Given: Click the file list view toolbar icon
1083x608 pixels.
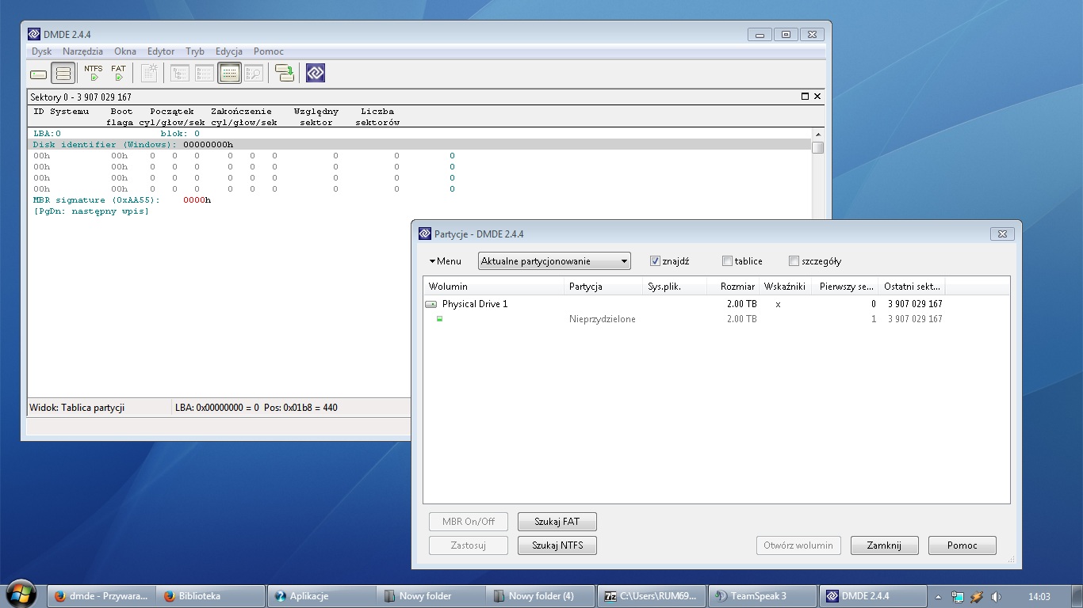Looking at the screenshot, I should click(x=205, y=74).
